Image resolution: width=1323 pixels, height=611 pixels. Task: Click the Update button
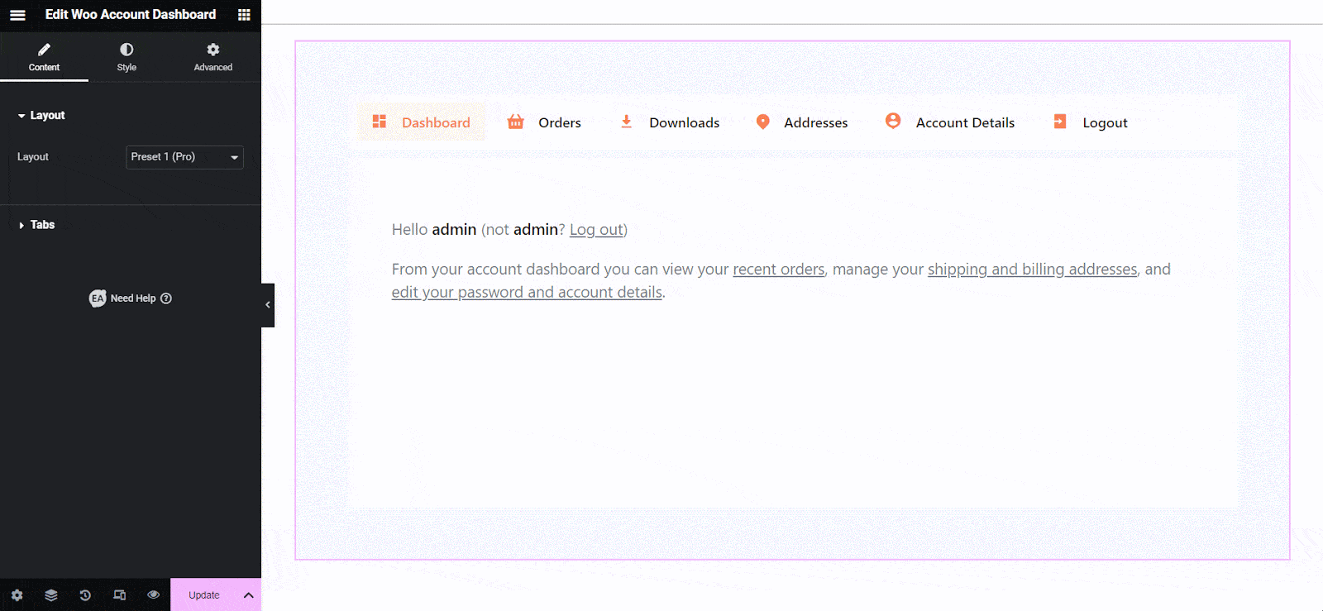click(204, 595)
